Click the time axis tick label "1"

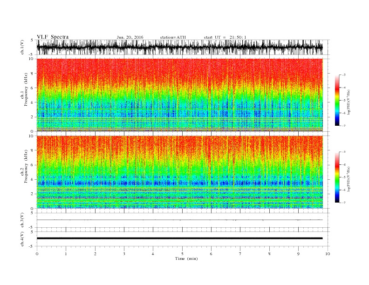[x=66, y=254]
